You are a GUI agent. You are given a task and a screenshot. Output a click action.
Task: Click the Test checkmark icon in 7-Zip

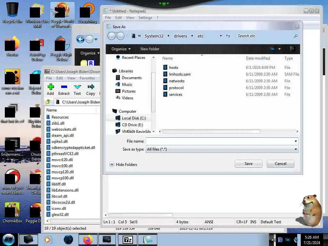click(77, 86)
